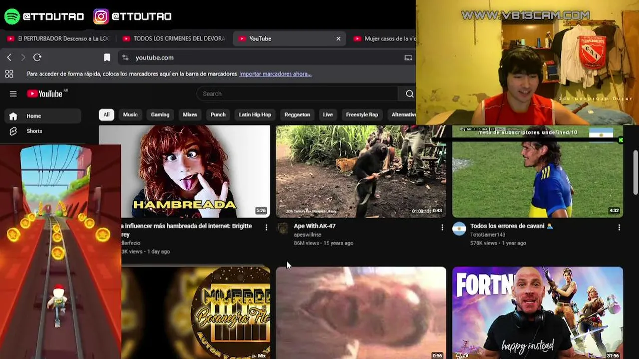Click the "86M views · 15 years ago" text
Image resolution: width=639 pixels, height=359 pixels.
[323, 243]
